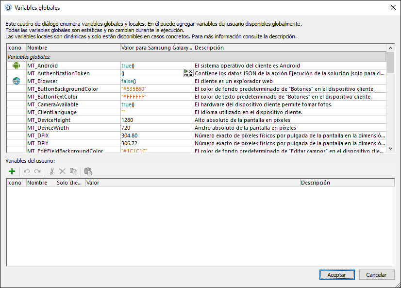Click the X delete icon in toolbar
Viewport: 401px width, 288px height.
(62, 171)
